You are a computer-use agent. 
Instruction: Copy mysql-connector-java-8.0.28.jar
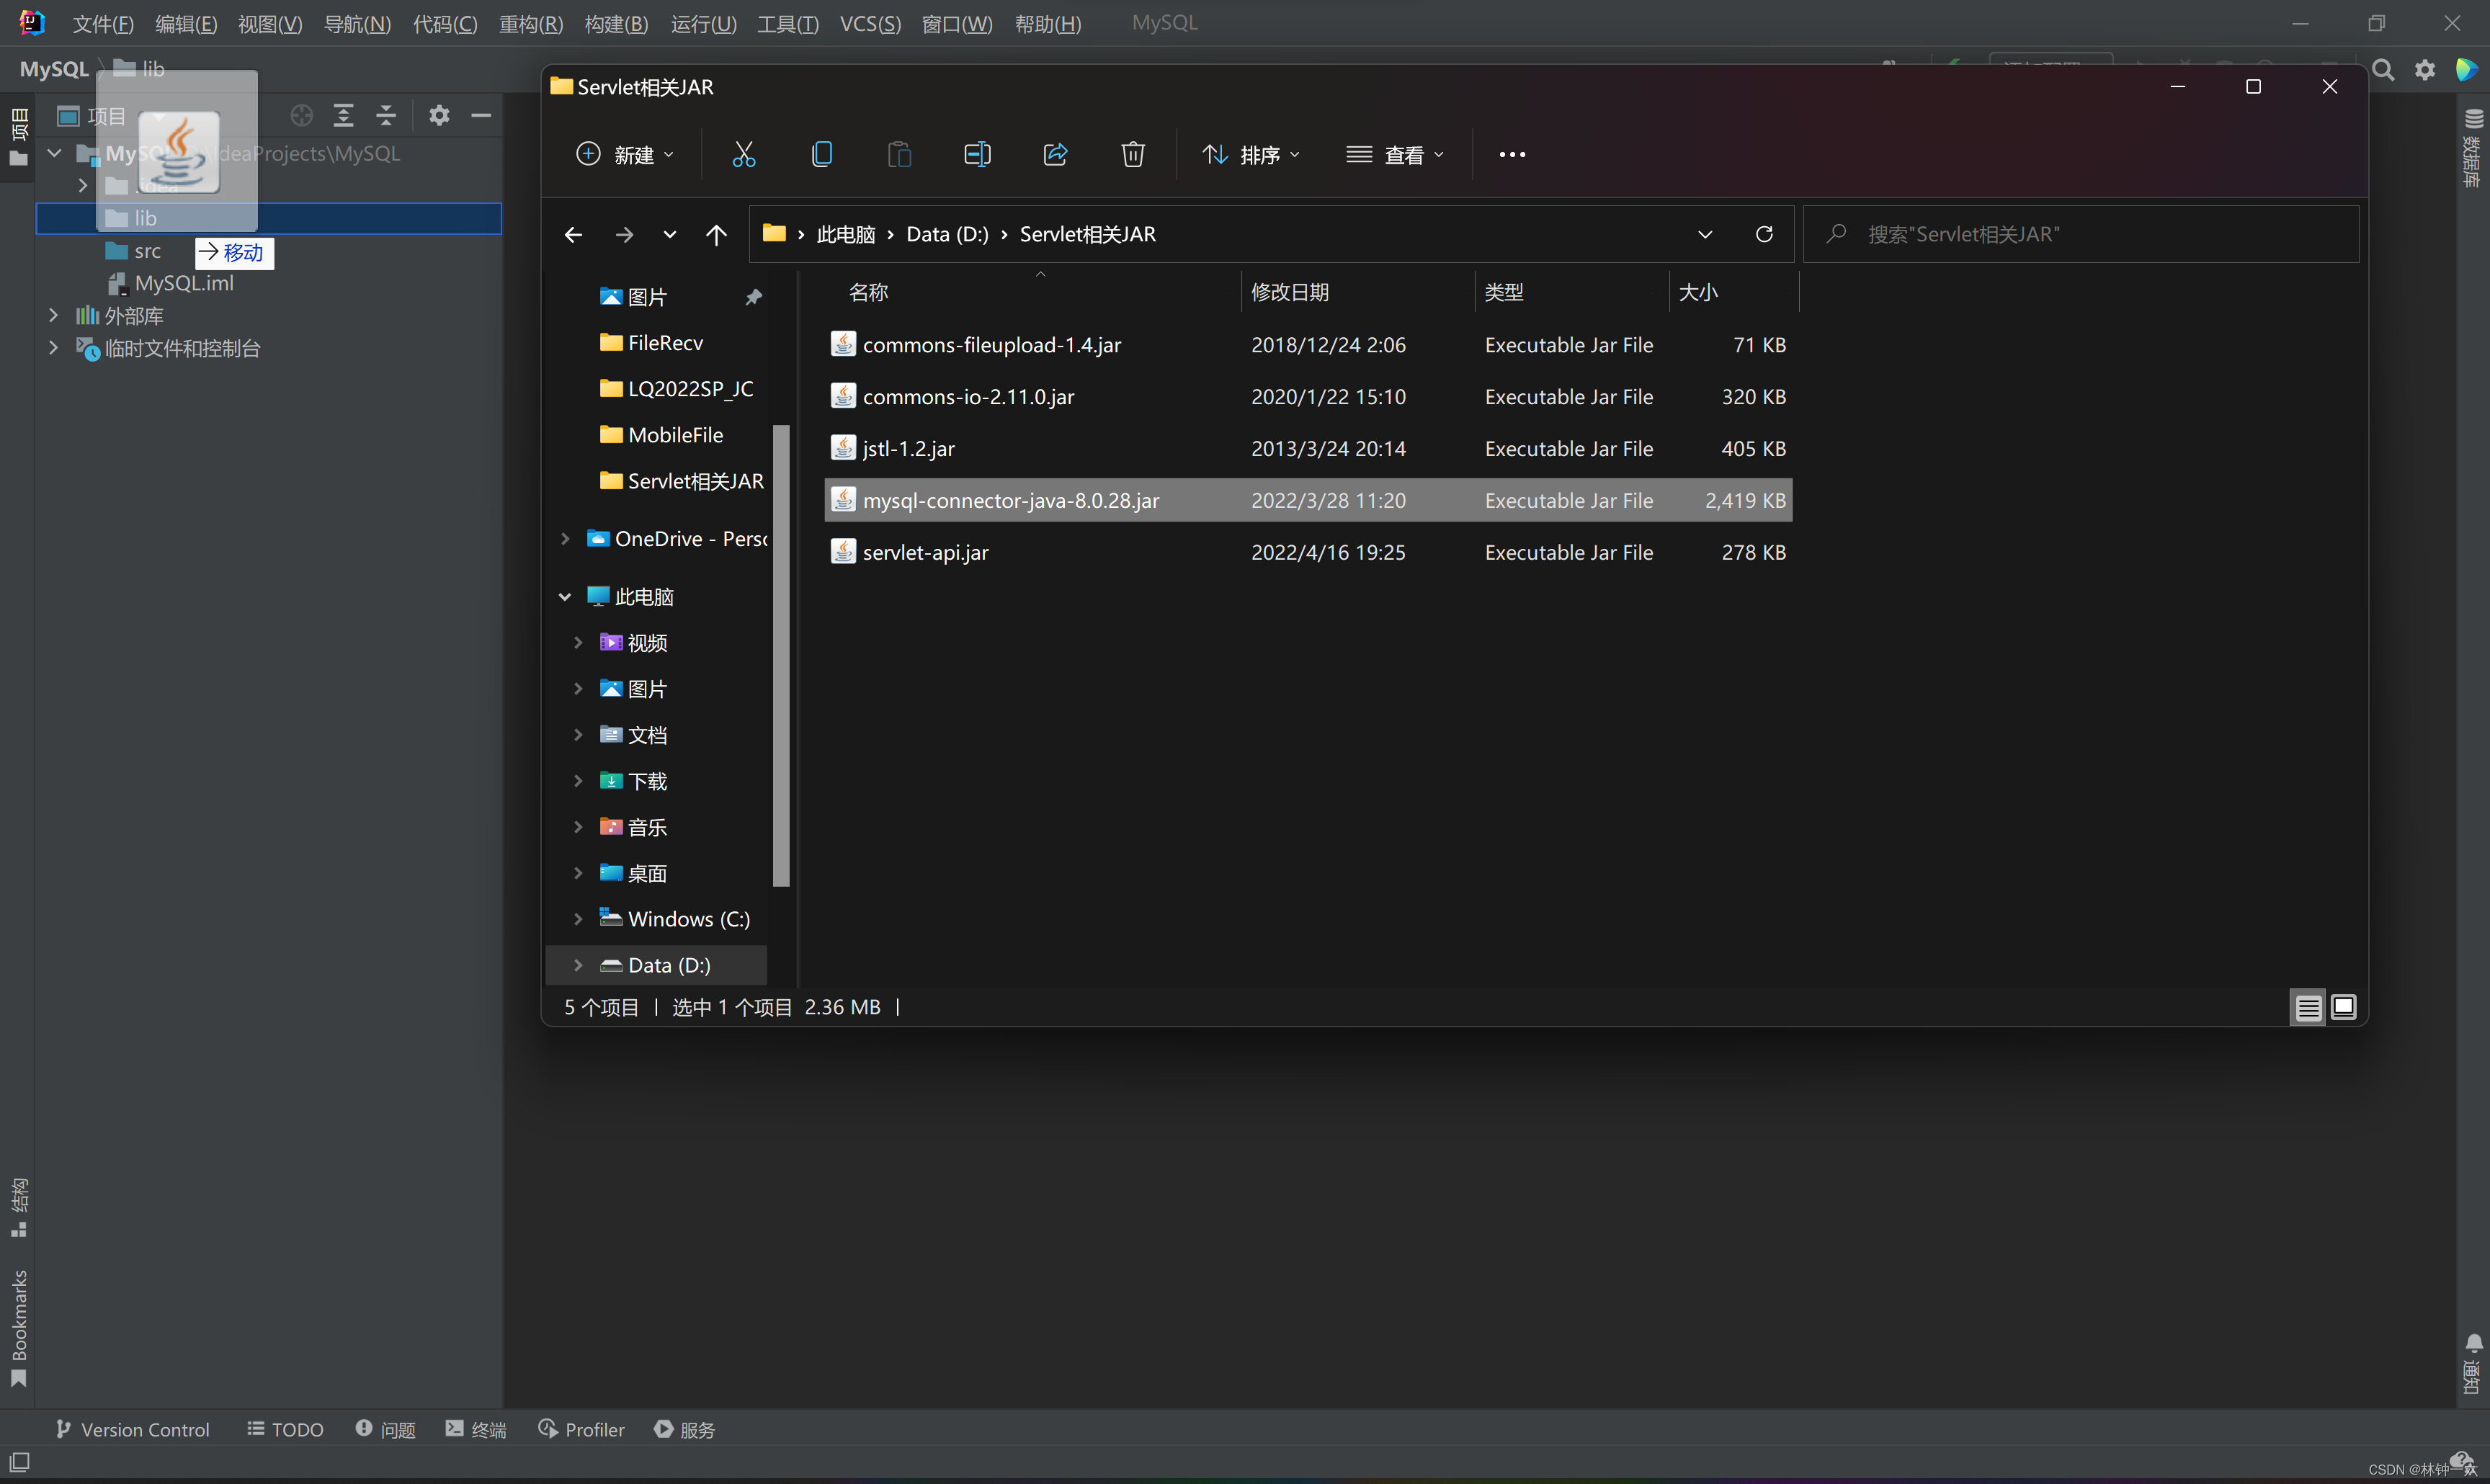pyautogui.click(x=822, y=154)
